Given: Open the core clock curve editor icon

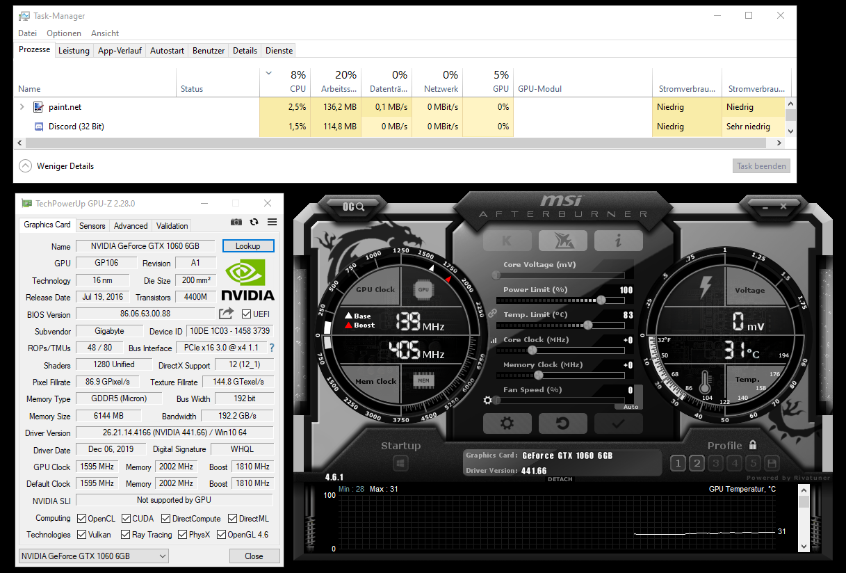Looking at the screenshot, I should coord(494,341).
